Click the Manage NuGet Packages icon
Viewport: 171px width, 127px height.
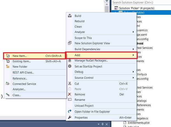pyautogui.click(x=70, y=60)
